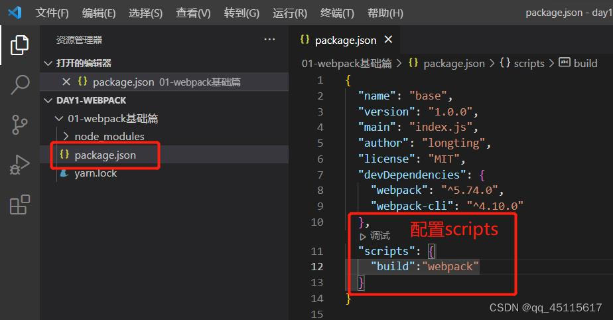
Task: Open the 终端(T) menu
Action: (337, 13)
